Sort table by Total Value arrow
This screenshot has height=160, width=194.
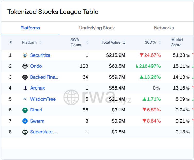(x=124, y=43)
